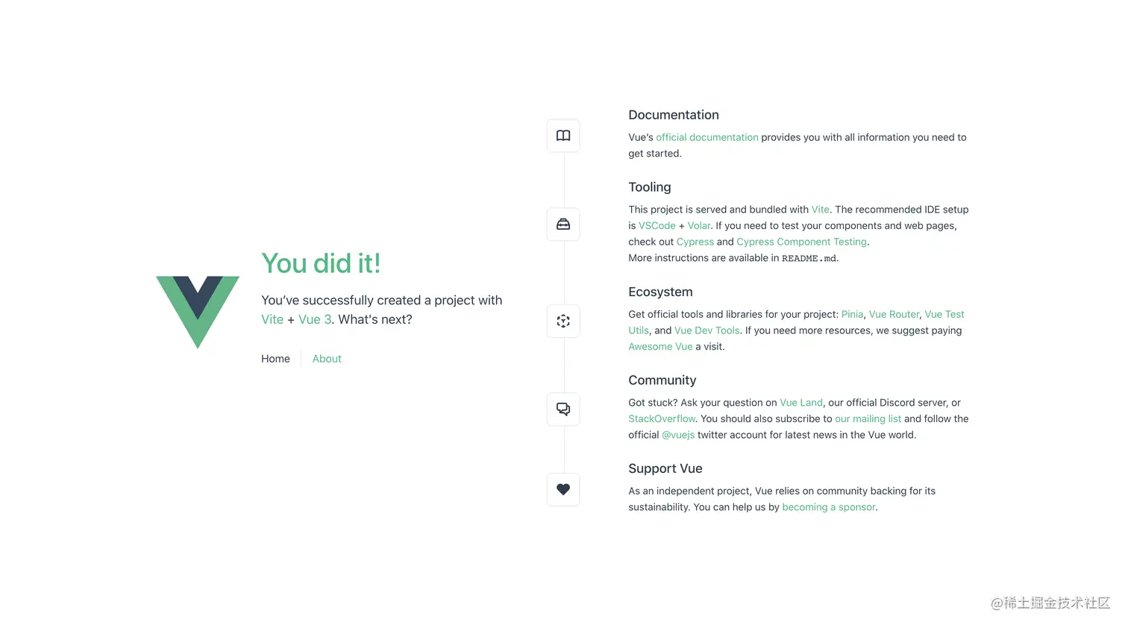
Task: Open the Cypress Component Testing link
Action: coord(802,242)
